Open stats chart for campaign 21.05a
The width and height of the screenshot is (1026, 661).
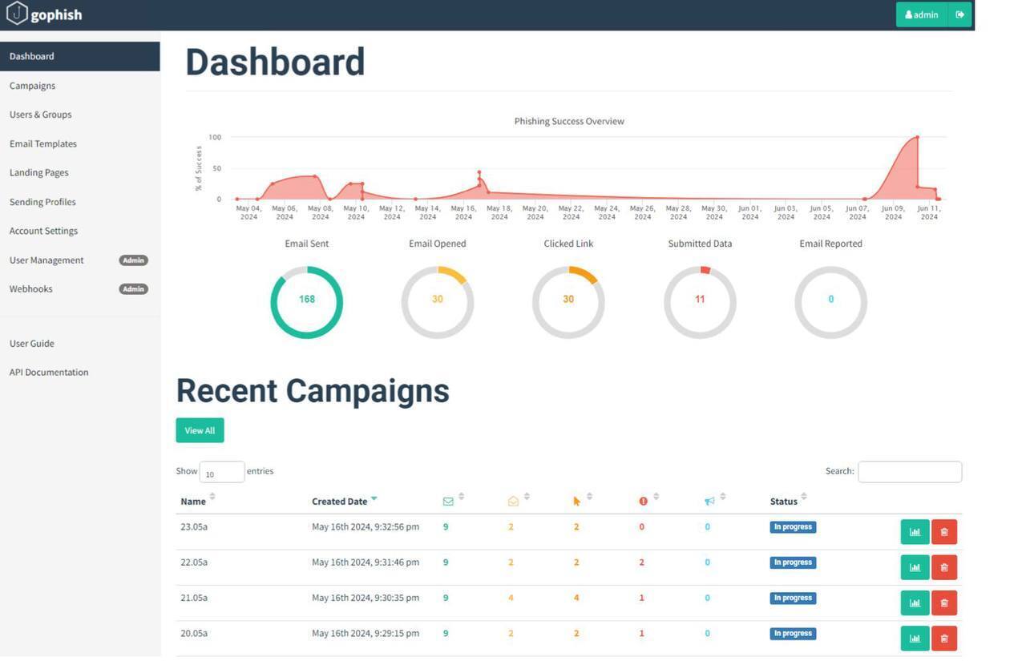915,603
